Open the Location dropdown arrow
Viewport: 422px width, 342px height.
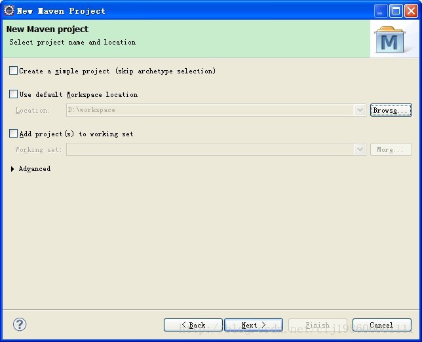coord(360,110)
